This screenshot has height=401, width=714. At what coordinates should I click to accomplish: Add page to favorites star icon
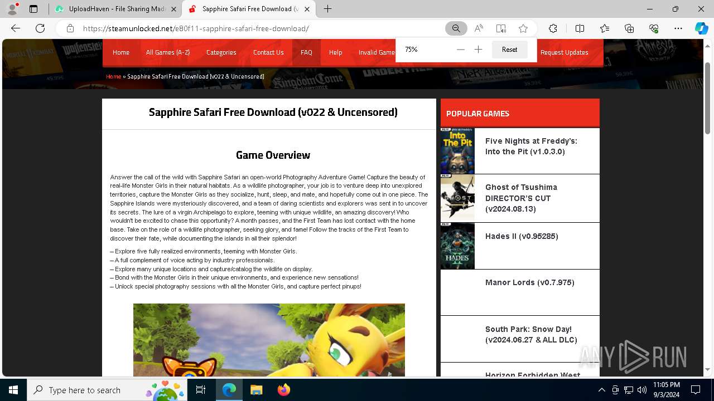pos(523,28)
